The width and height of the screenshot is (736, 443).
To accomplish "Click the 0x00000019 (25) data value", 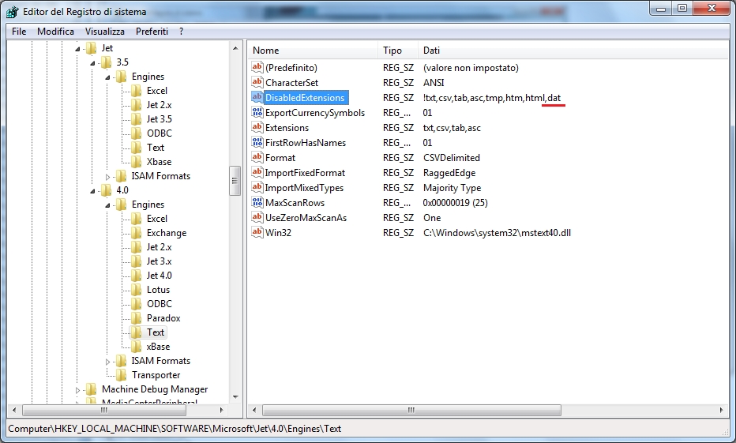I will pyautogui.click(x=456, y=203).
